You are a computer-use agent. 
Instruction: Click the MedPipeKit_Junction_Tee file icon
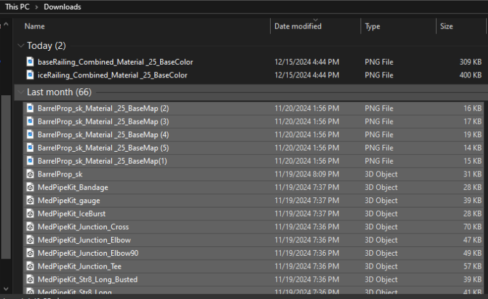pos(30,266)
